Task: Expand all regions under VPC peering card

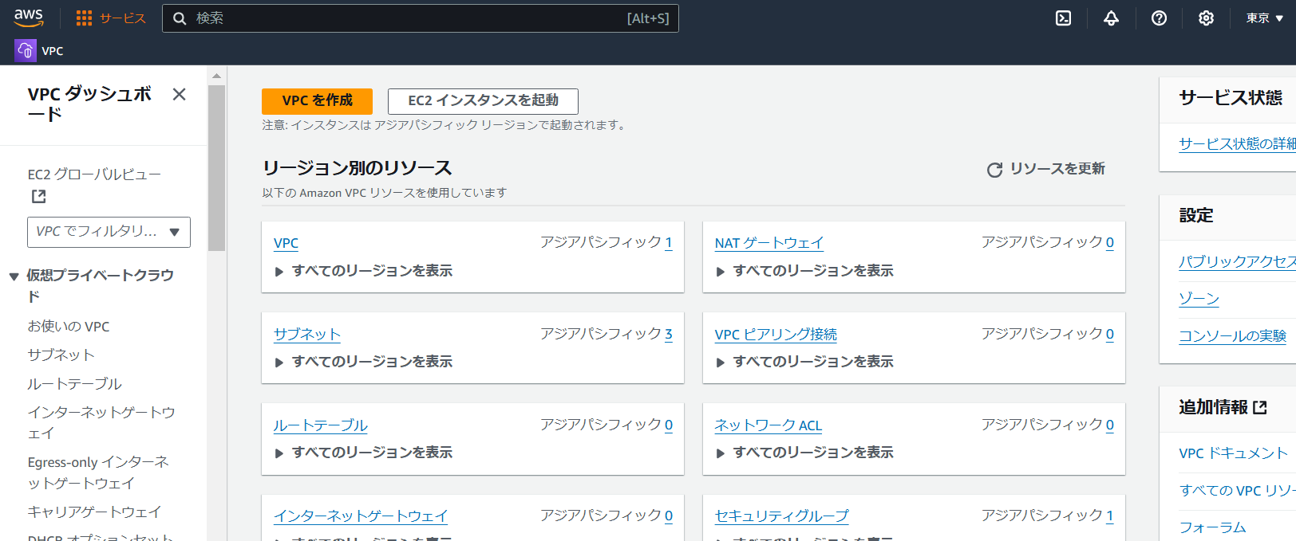Action: (x=804, y=362)
